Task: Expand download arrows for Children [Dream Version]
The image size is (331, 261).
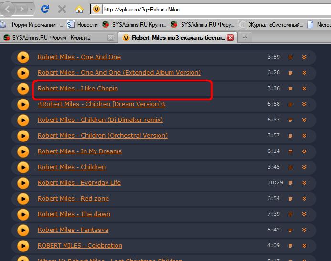Action: (x=304, y=104)
